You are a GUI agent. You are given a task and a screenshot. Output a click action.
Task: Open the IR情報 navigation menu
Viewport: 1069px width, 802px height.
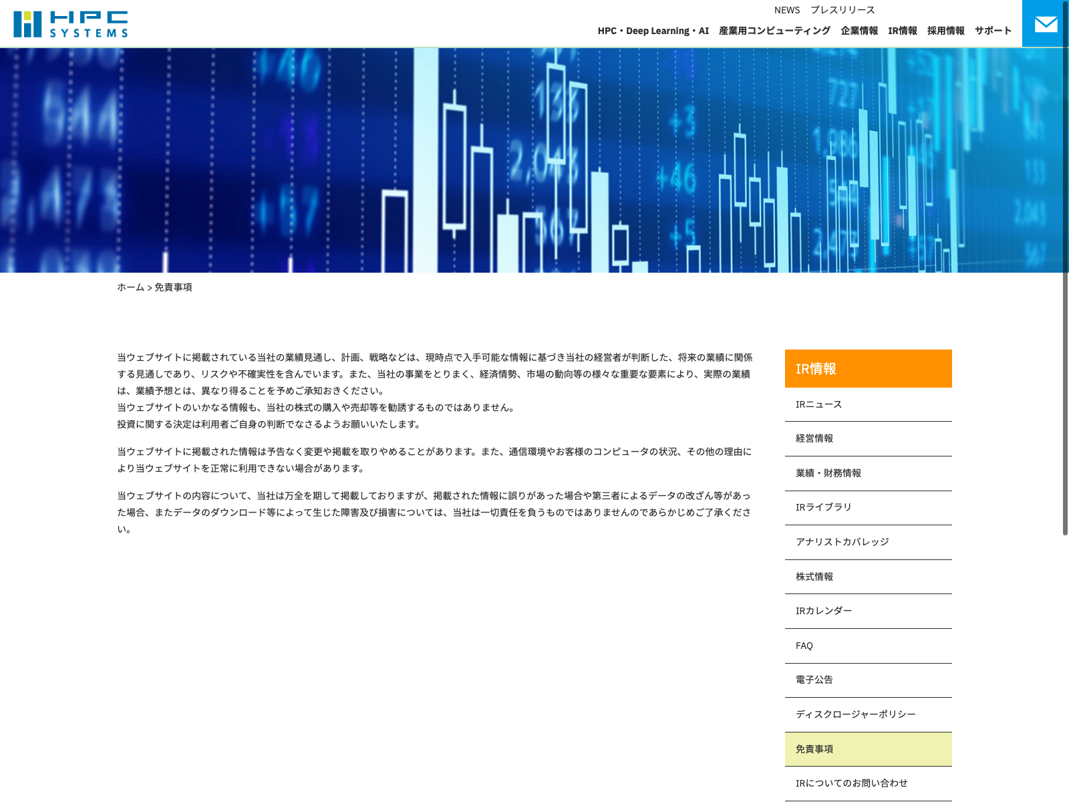coord(902,31)
